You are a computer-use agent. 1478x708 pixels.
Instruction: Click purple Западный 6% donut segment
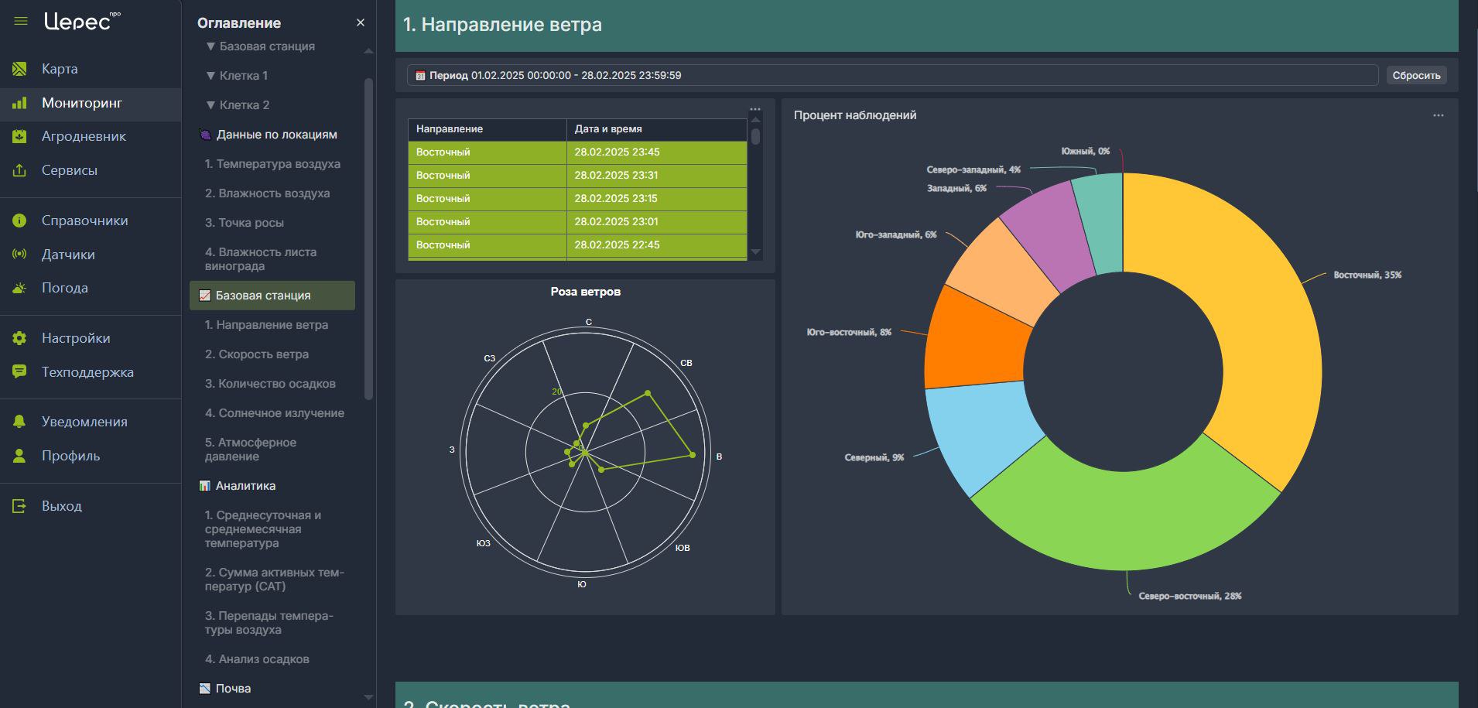pos(1049,236)
